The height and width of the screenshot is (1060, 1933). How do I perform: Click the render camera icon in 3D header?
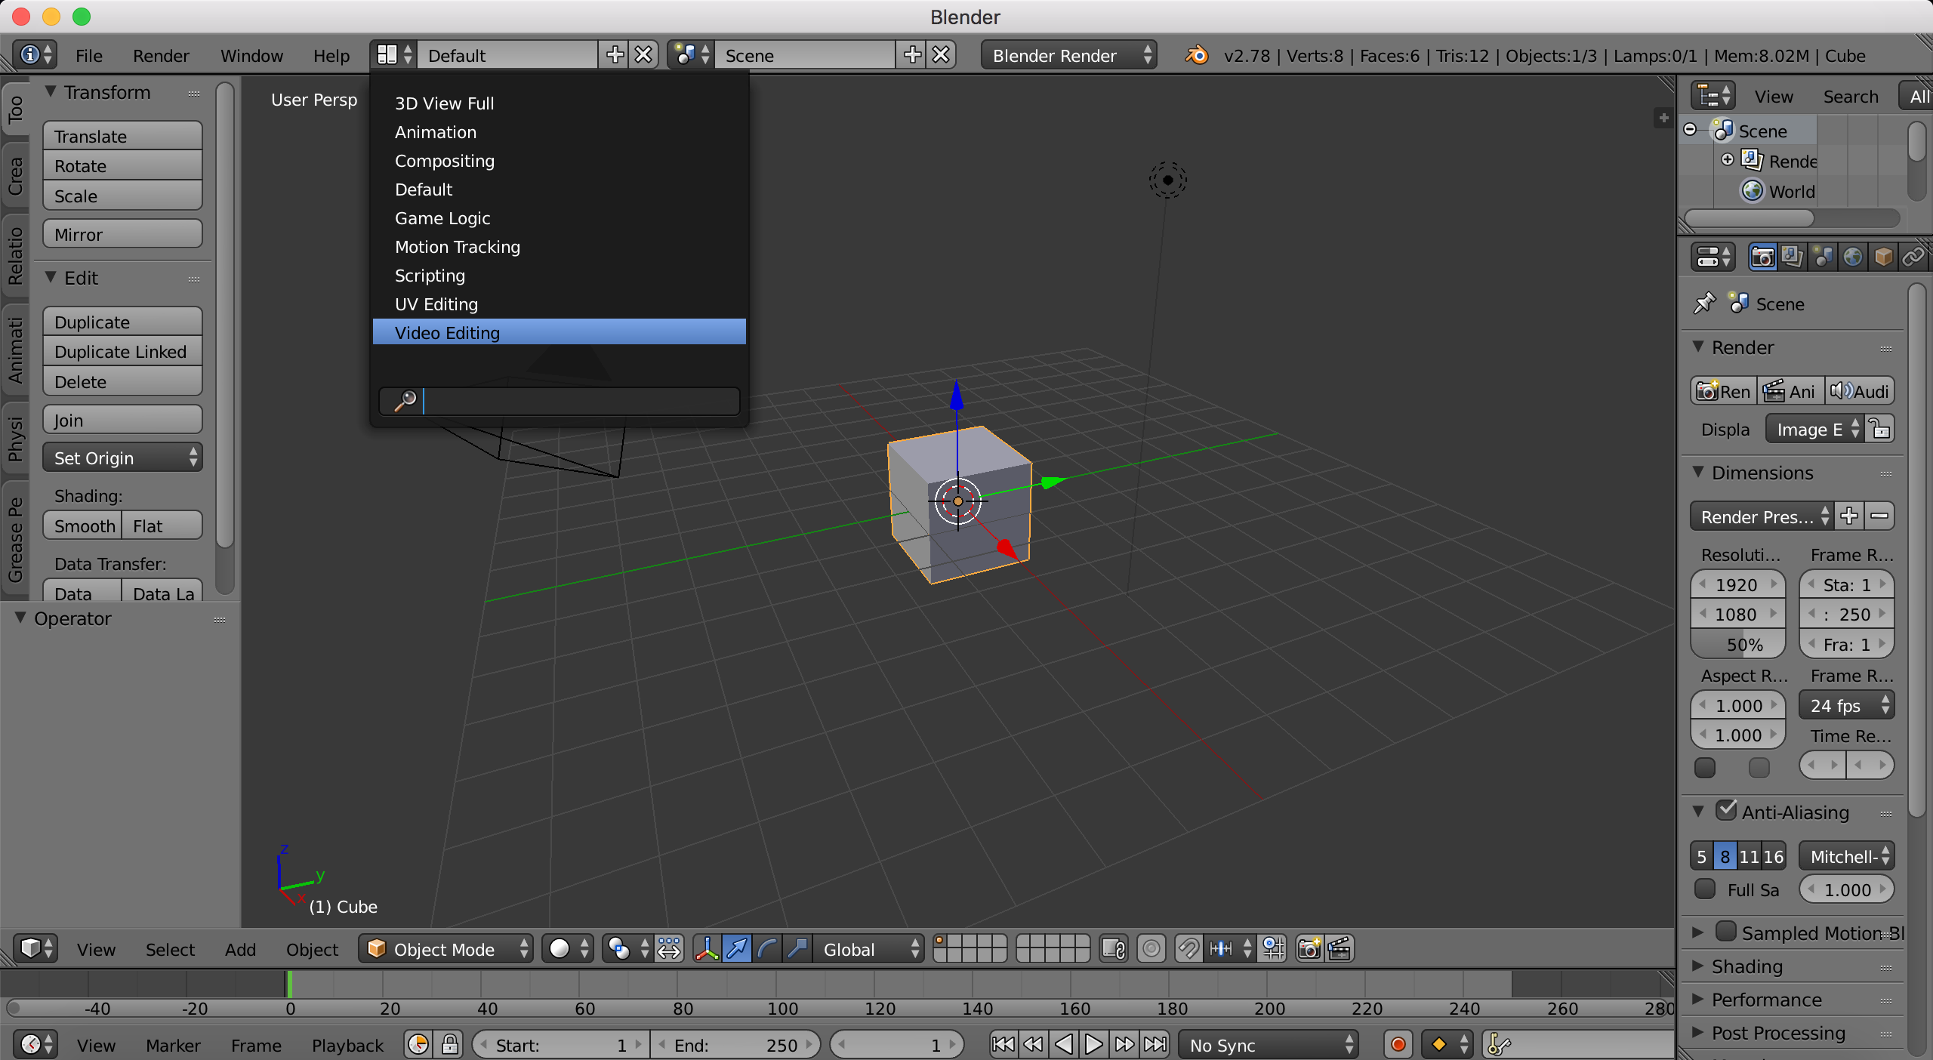tap(1309, 948)
